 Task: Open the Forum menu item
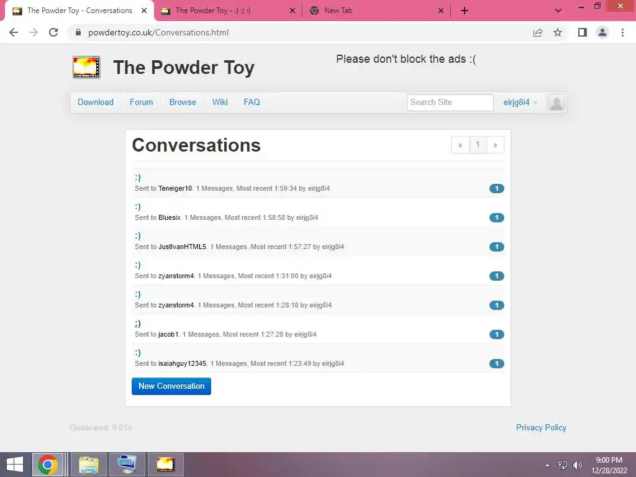pos(141,102)
